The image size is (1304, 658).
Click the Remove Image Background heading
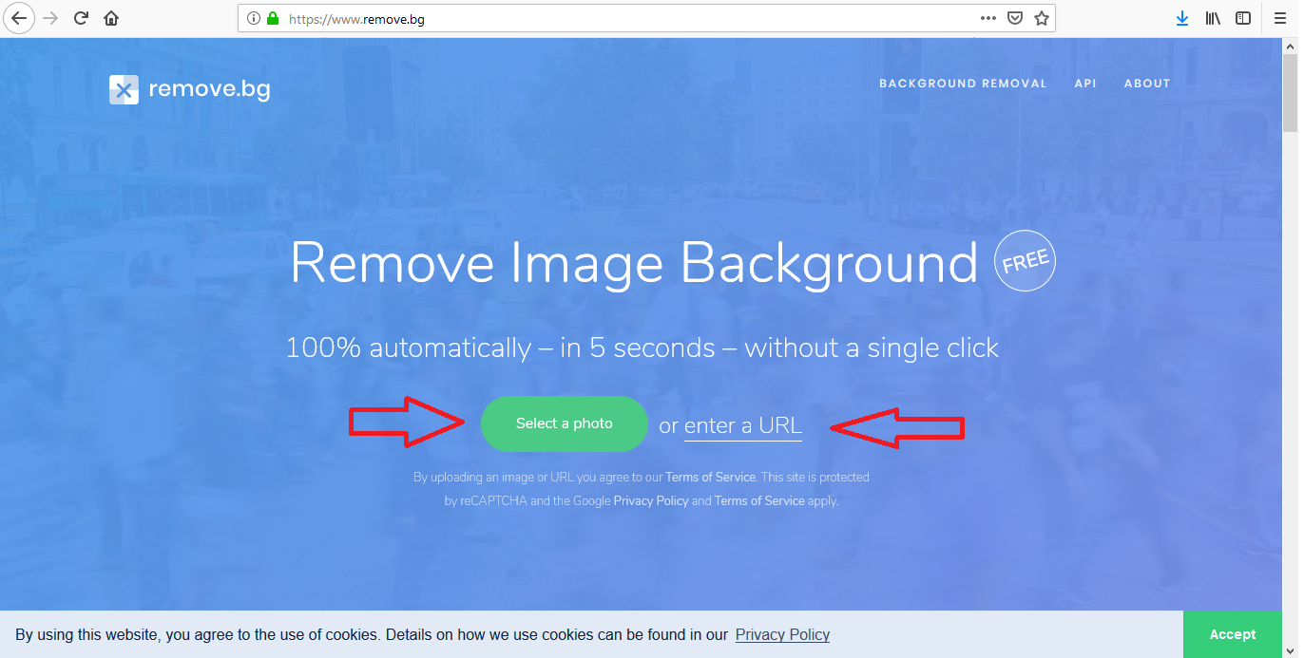pos(634,263)
